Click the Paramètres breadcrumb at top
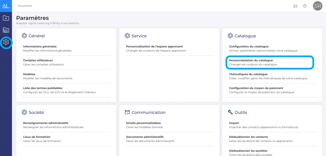 25,6
